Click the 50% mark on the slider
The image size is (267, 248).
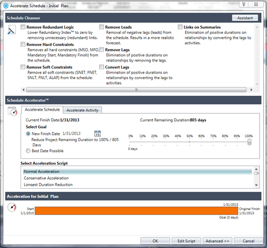point(189,142)
